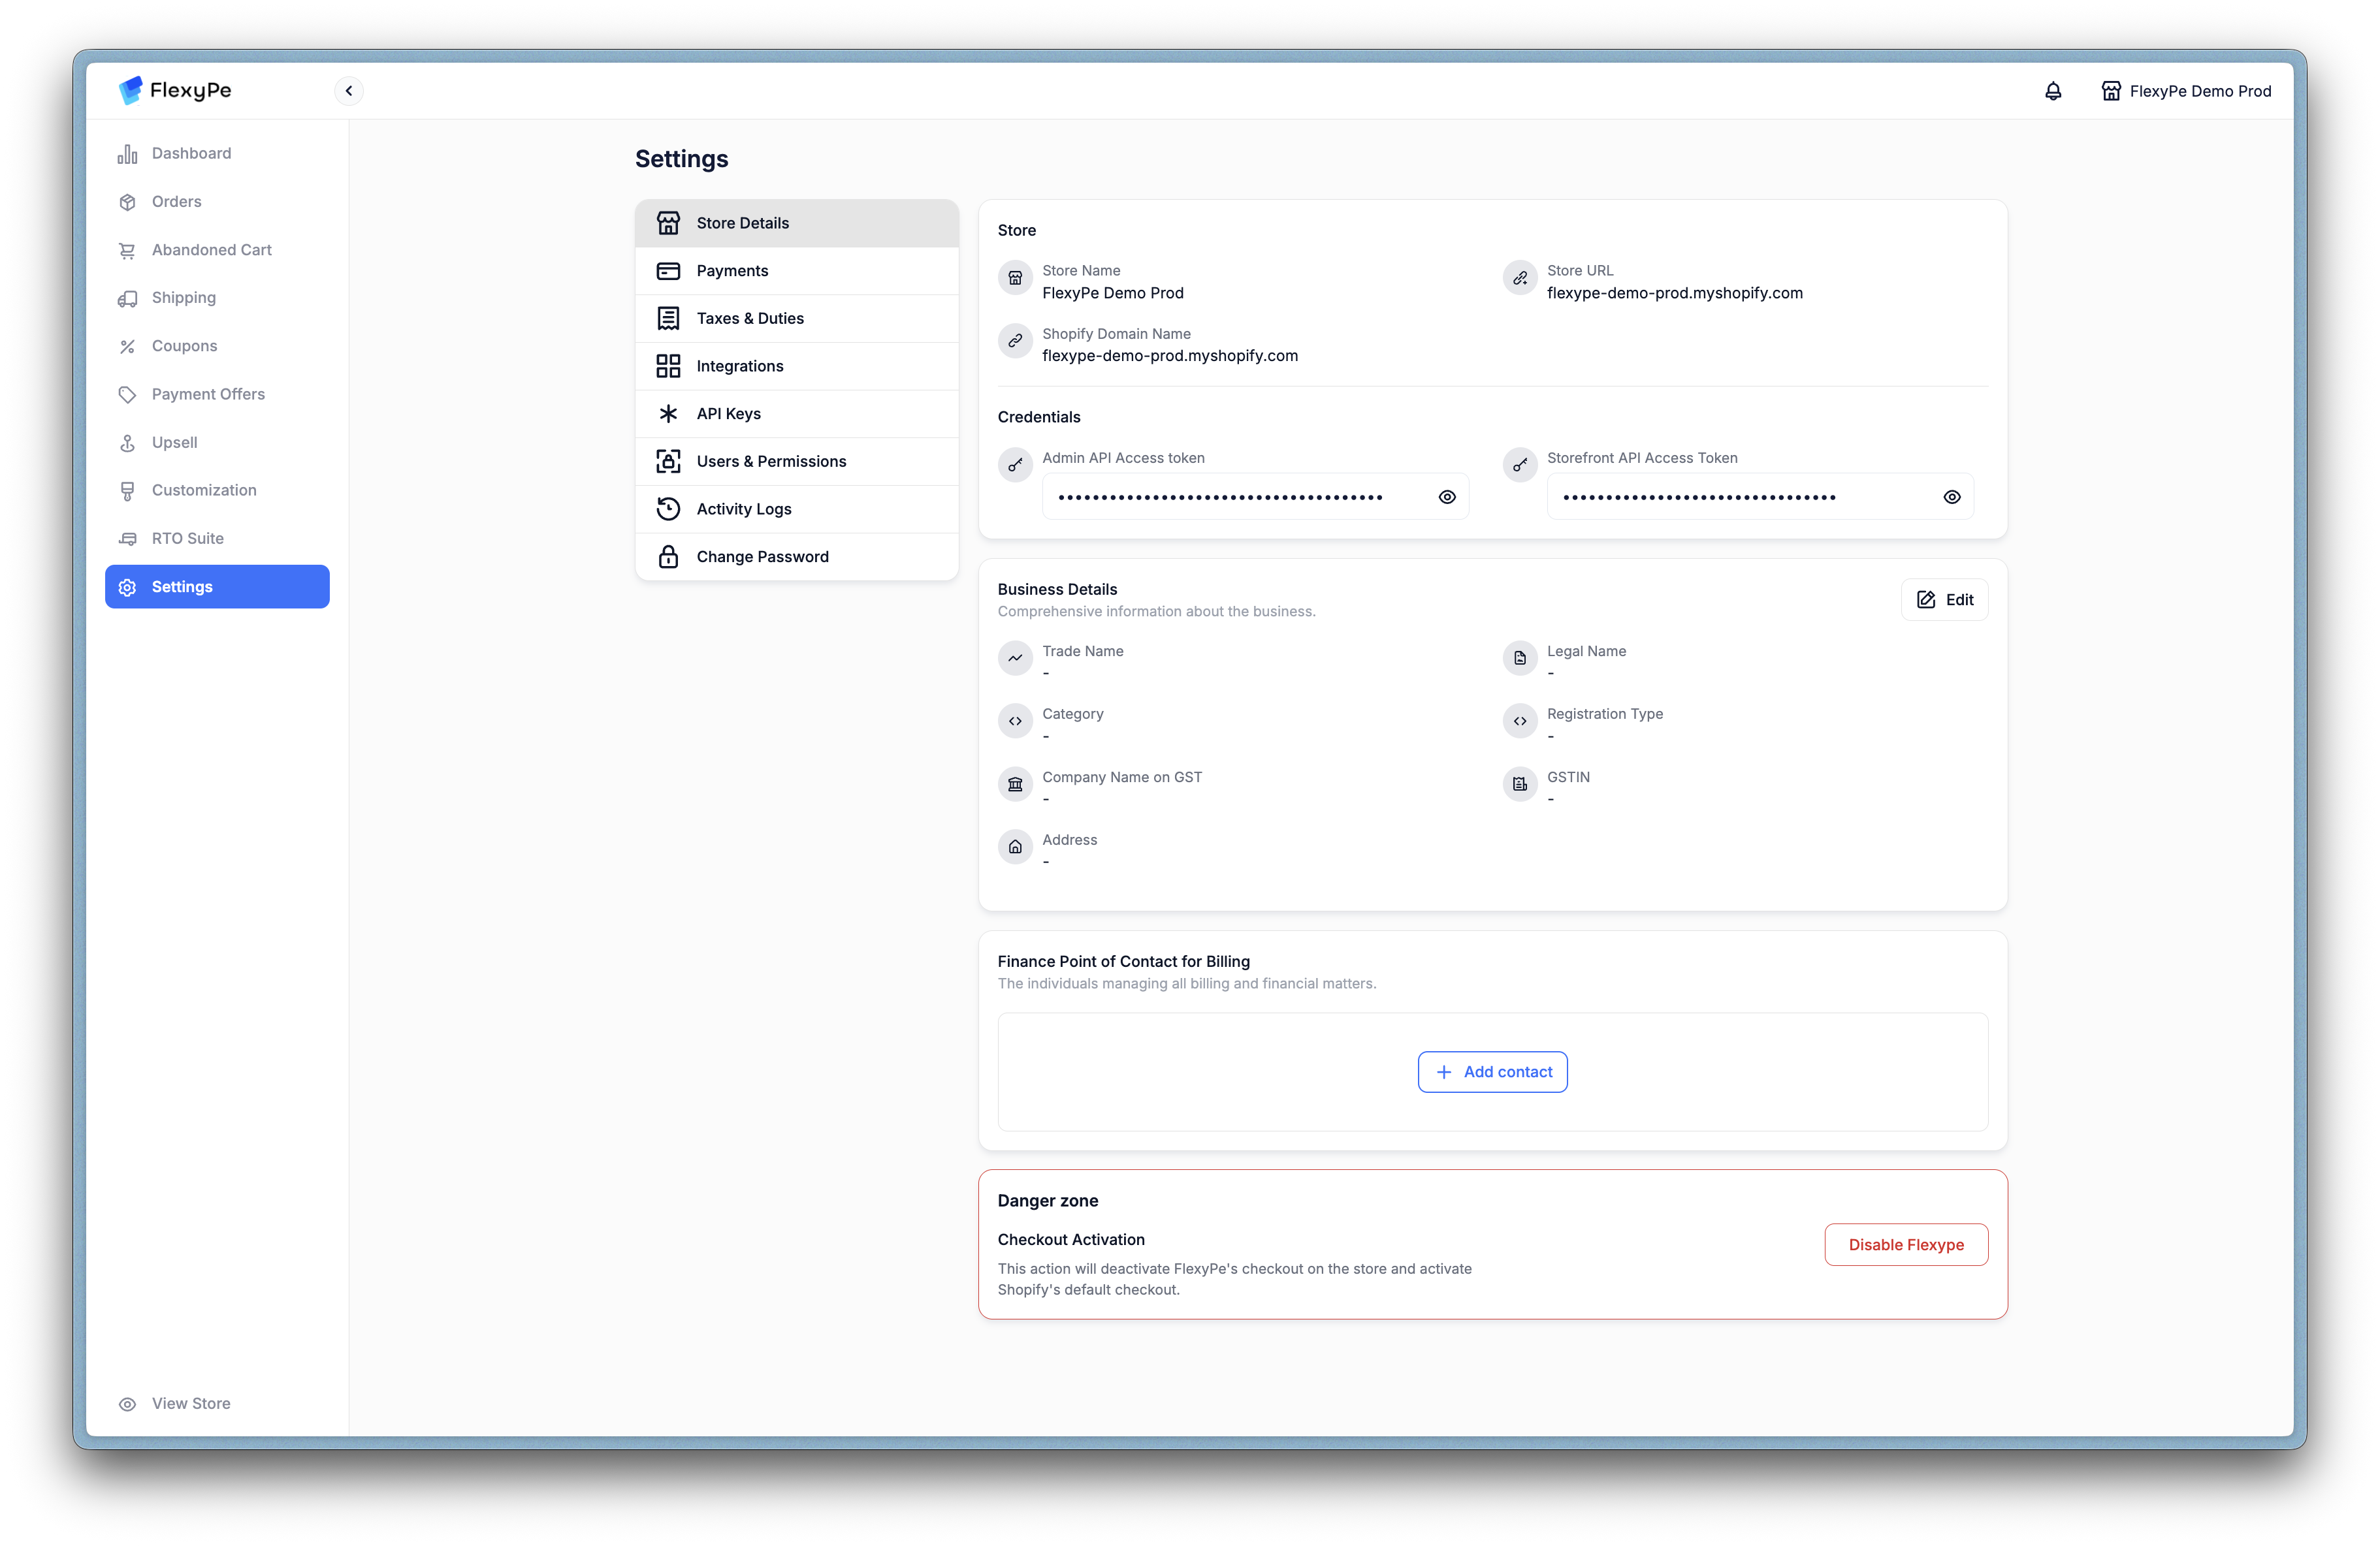
Task: Open Upsell from sidebar
Action: tap(174, 443)
